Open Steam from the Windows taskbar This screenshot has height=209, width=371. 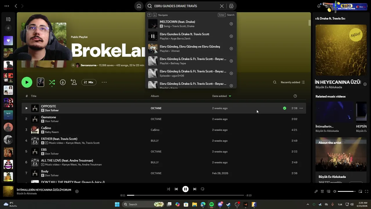pyautogui.click(x=228, y=204)
